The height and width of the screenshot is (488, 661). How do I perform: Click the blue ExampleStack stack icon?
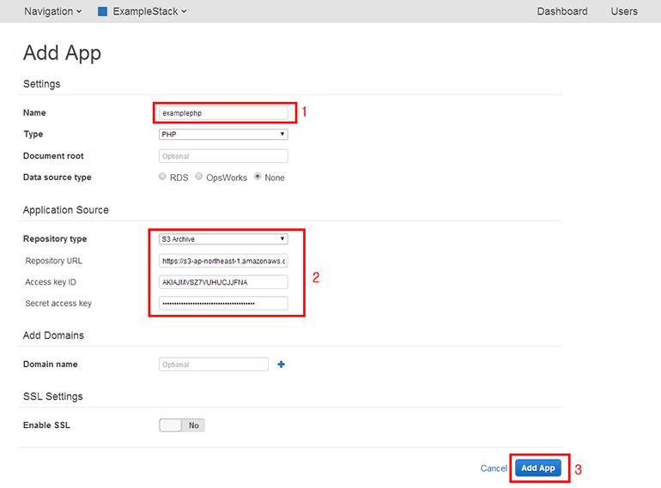click(103, 11)
